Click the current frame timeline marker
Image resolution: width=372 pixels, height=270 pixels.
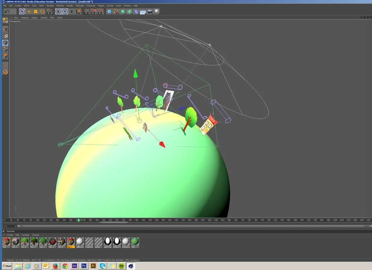click(x=79, y=220)
